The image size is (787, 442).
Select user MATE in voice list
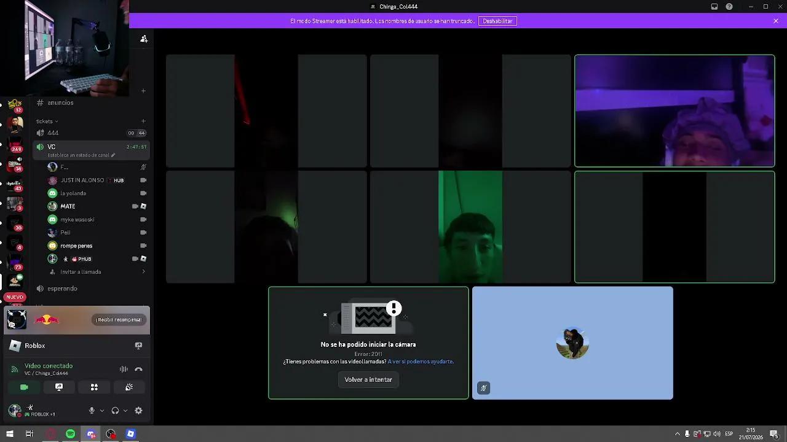(x=97, y=206)
